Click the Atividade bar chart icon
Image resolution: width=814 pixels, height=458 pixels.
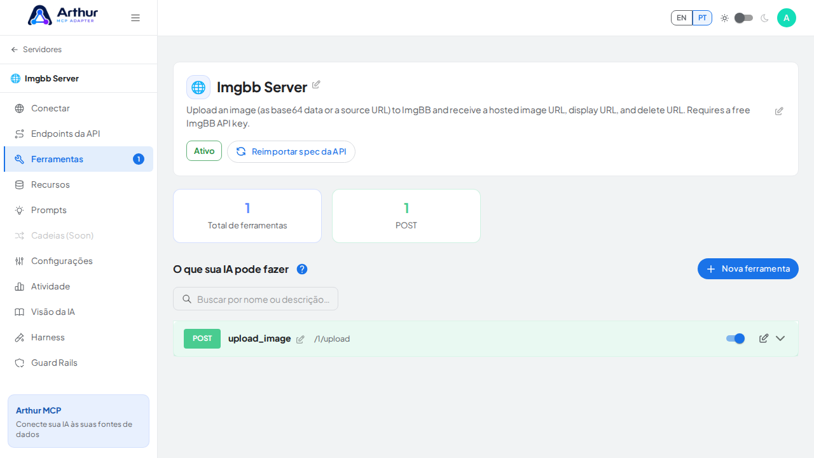tap(20, 286)
